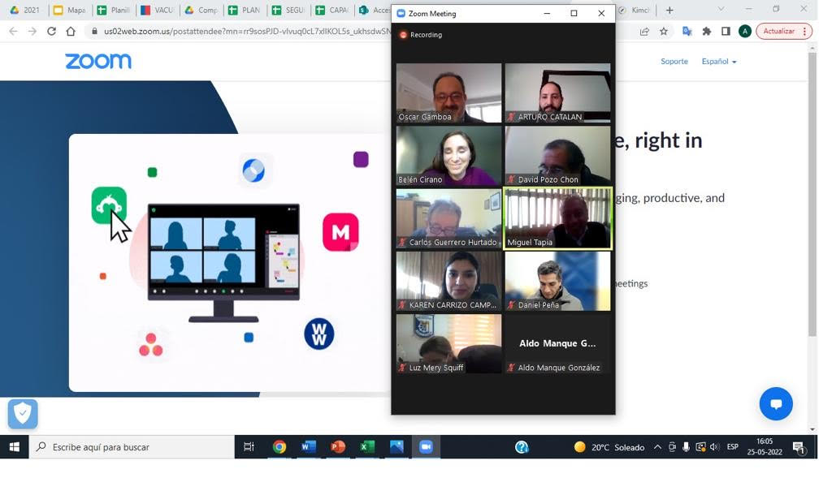This screenshot has height=478, width=832.
Task: Go to browser home page icon
Action: pyautogui.click(x=71, y=32)
